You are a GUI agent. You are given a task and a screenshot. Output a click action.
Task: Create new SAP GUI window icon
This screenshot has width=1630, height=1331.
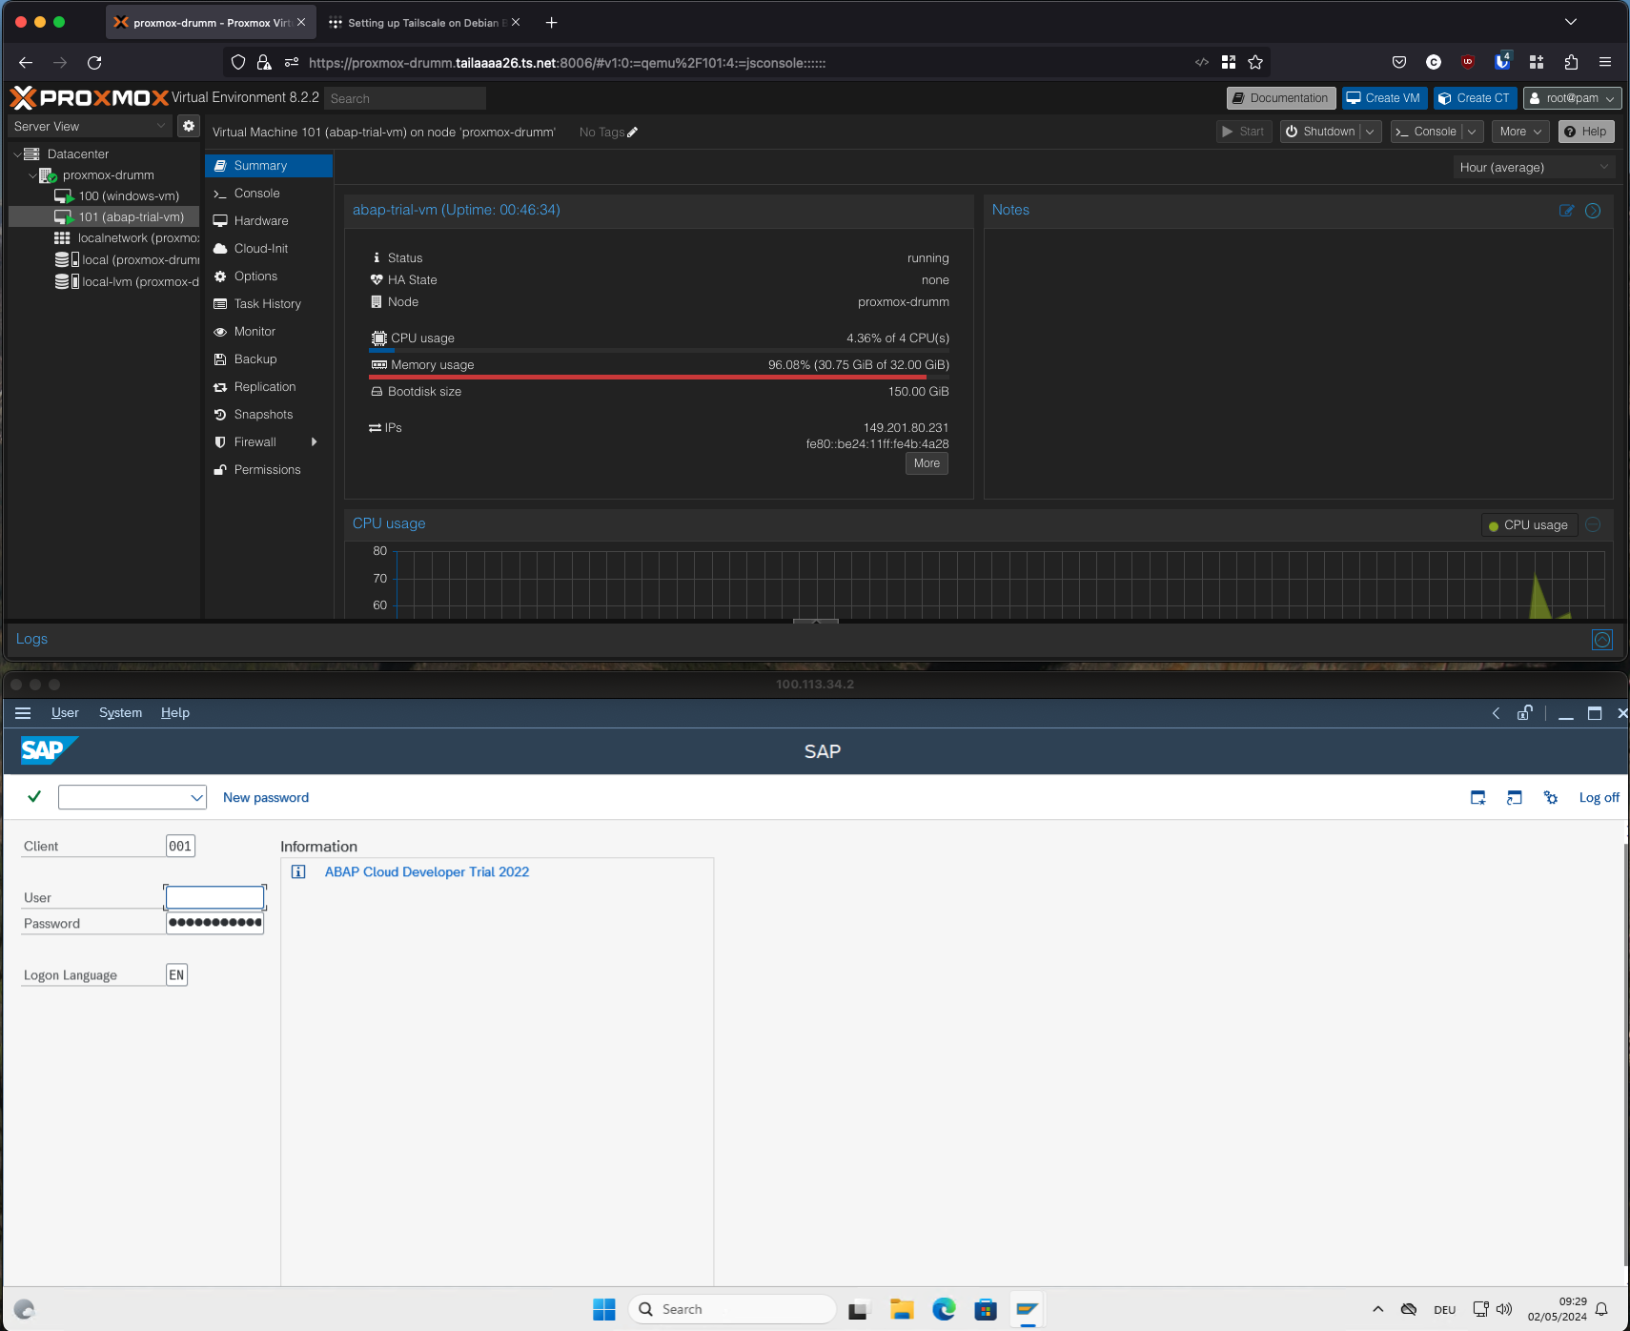[x=1478, y=798]
